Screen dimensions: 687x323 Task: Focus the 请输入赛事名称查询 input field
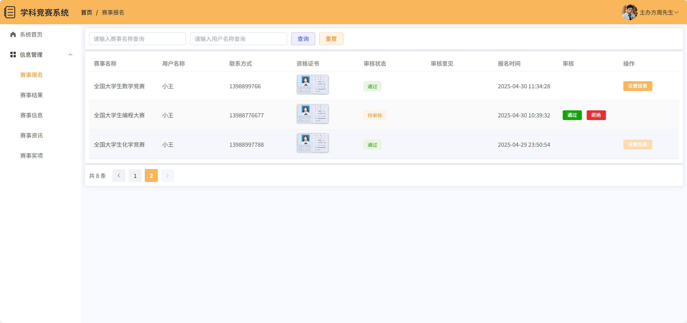coord(137,39)
